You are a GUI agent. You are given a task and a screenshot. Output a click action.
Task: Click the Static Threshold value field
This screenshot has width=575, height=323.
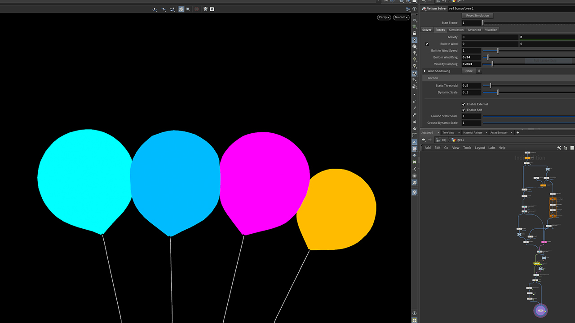(472, 86)
